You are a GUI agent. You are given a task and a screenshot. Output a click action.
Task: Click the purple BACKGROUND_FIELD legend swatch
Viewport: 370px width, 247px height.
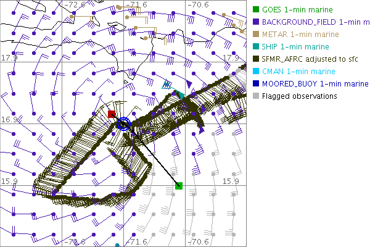click(x=256, y=22)
